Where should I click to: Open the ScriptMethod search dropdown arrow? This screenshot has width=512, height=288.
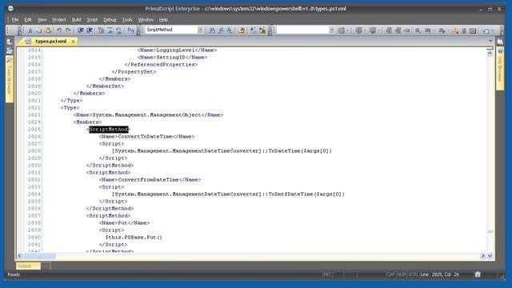click(x=200, y=30)
